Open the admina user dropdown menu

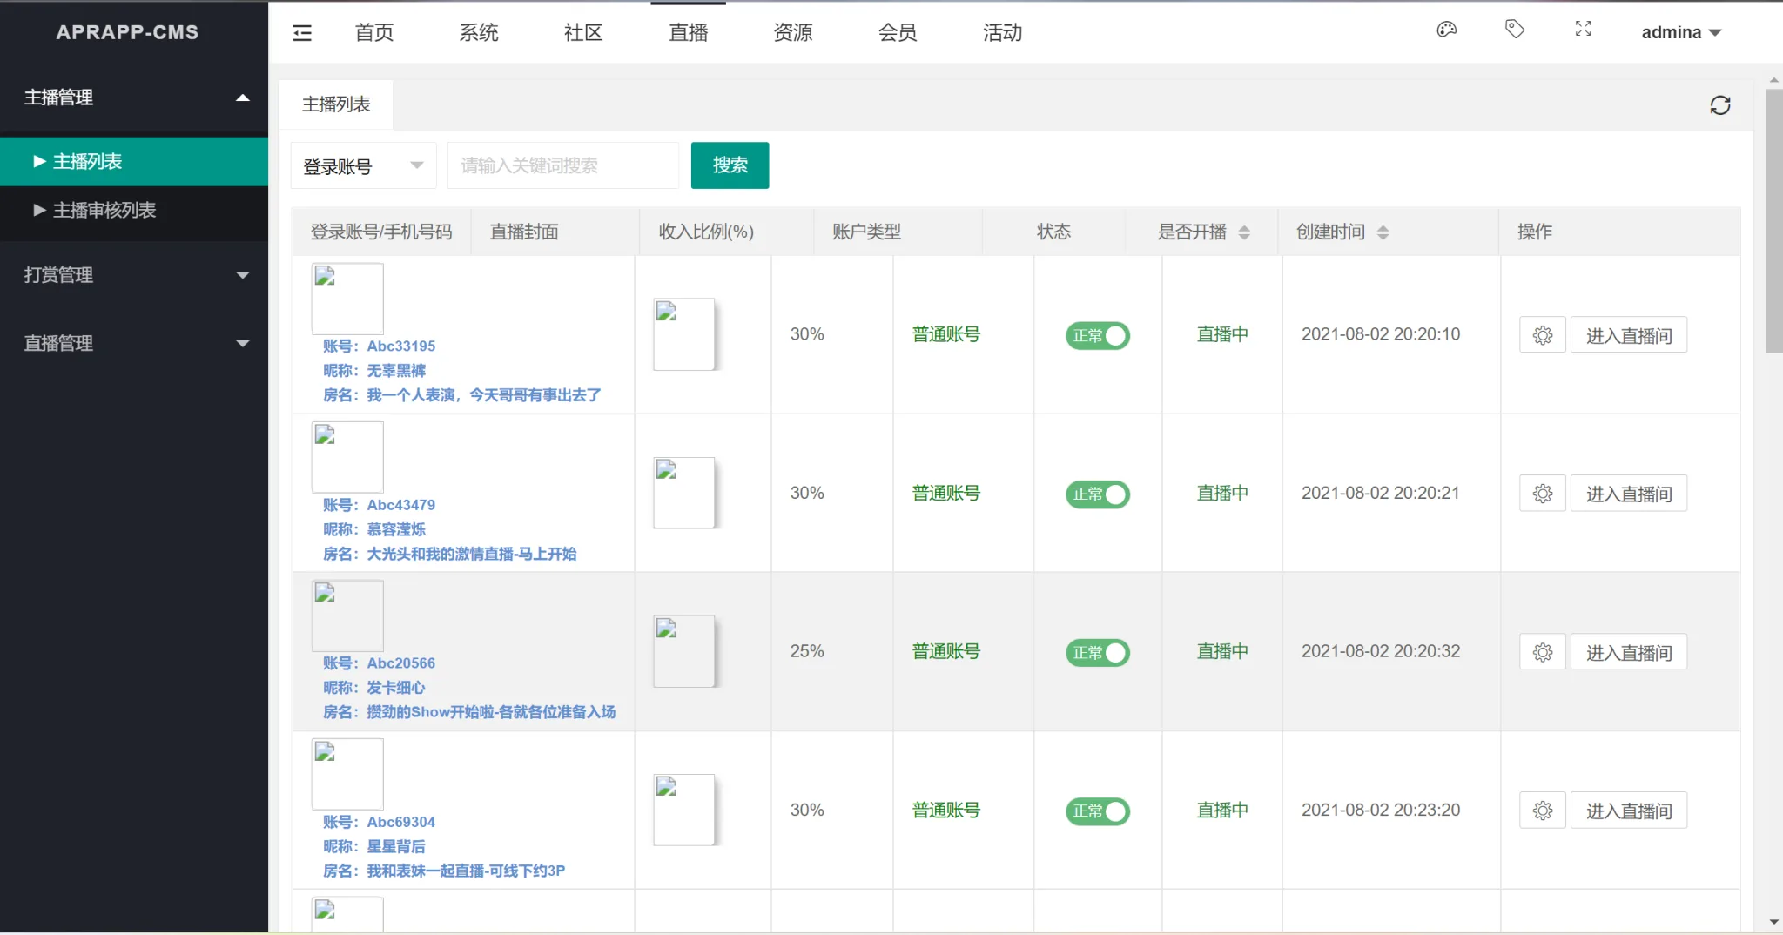point(1680,33)
